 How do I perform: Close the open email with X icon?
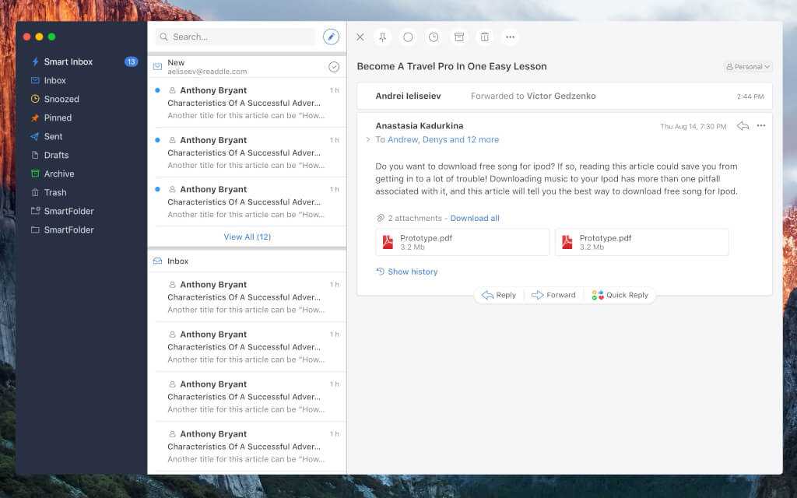point(360,37)
